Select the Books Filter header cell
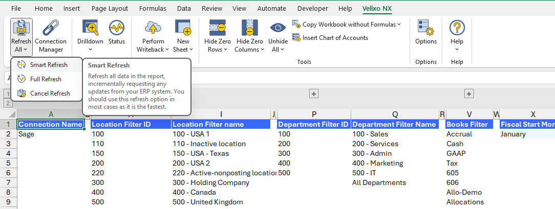 [469, 124]
